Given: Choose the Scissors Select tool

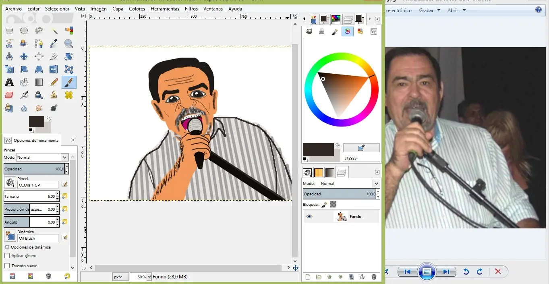Looking at the screenshot, I should click(x=9, y=44).
